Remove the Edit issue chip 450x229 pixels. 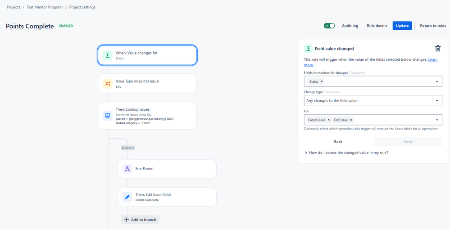tap(351, 120)
